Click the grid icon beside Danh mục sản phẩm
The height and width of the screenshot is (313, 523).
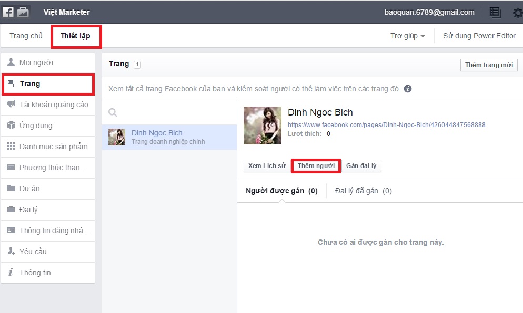12,146
